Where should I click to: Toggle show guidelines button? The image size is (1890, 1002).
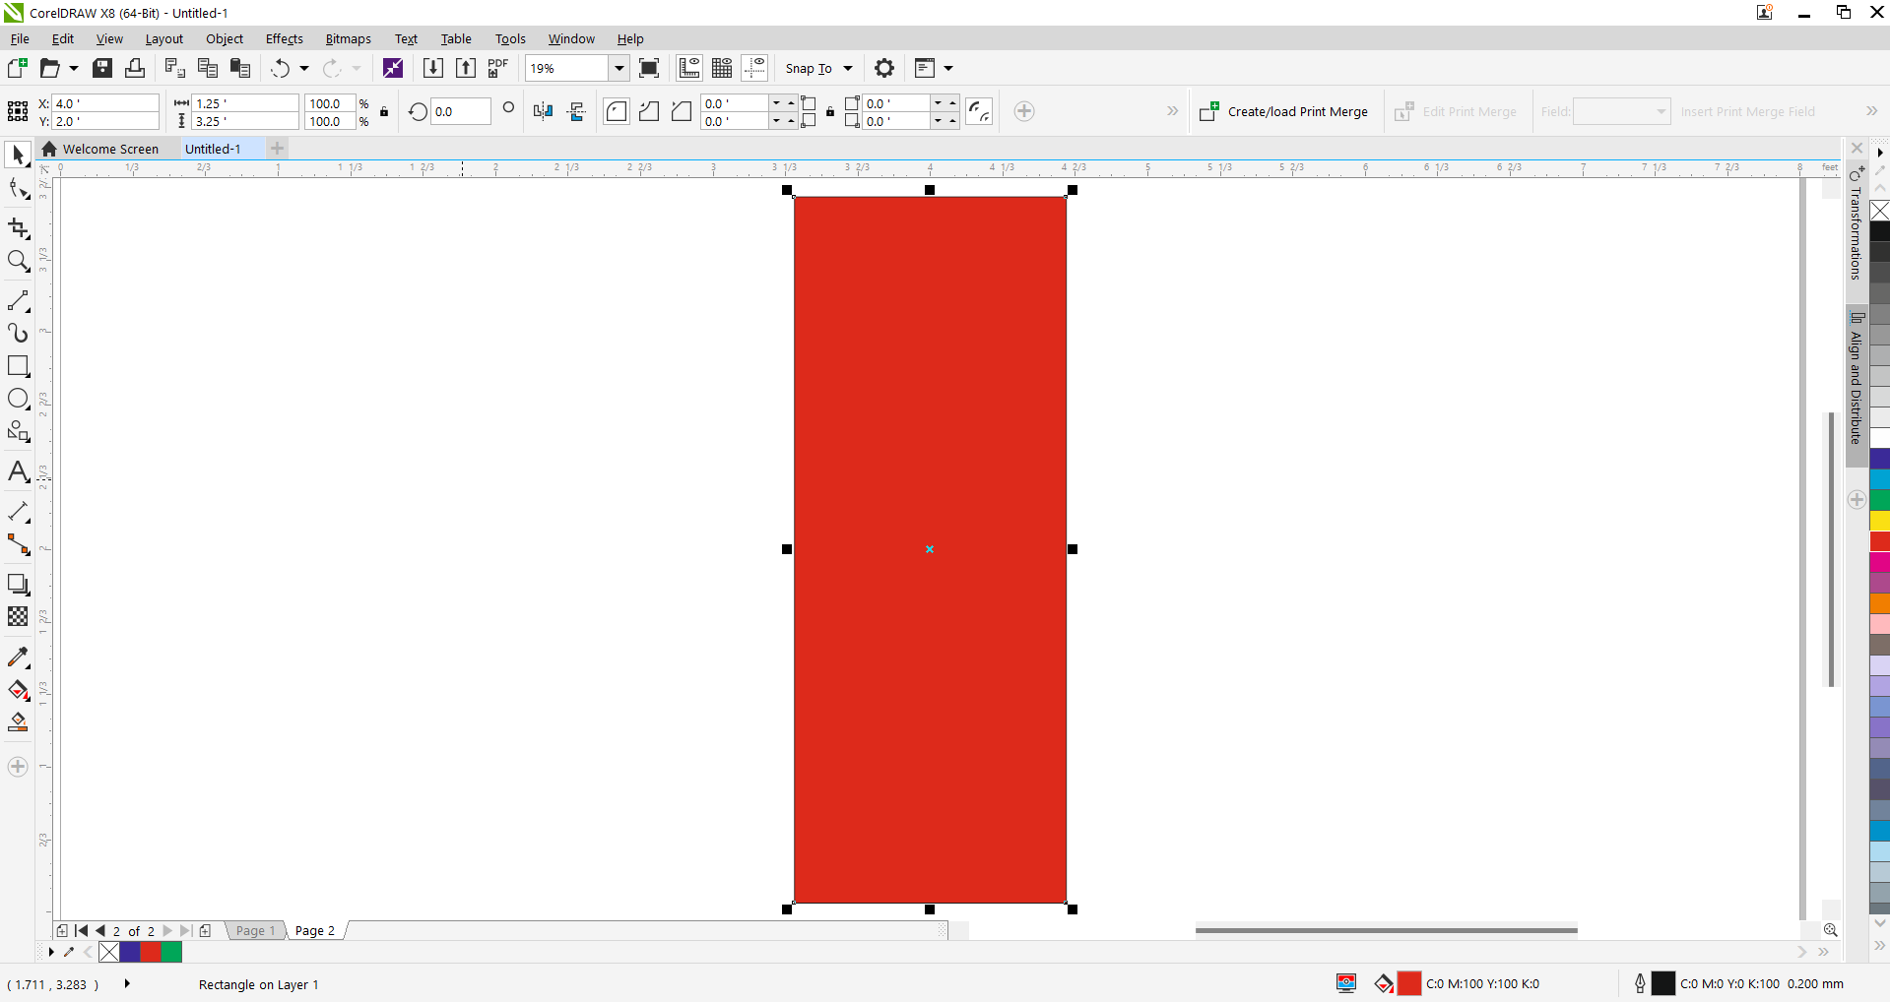tap(754, 68)
